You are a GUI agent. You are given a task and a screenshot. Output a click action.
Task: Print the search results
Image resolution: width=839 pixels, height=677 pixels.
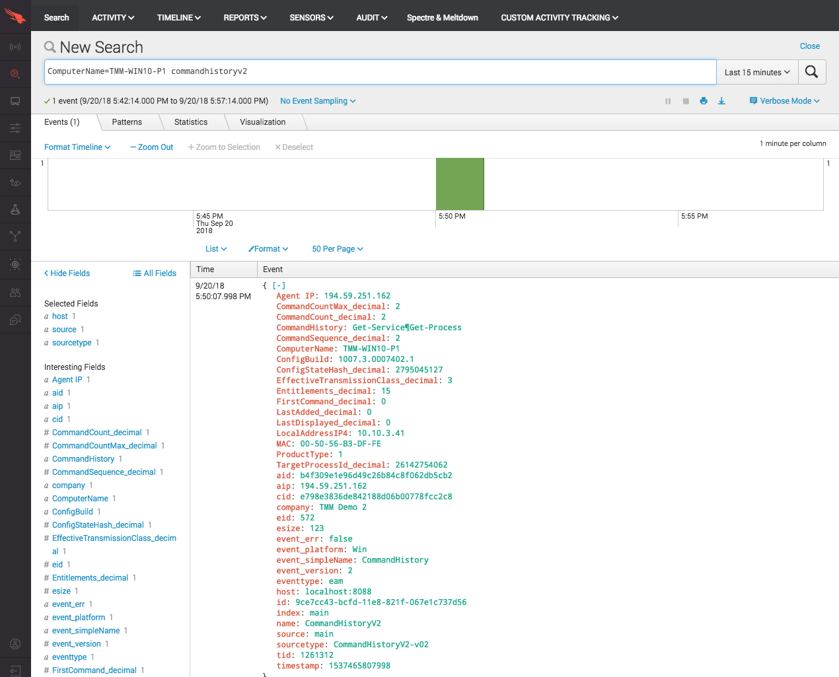point(704,101)
